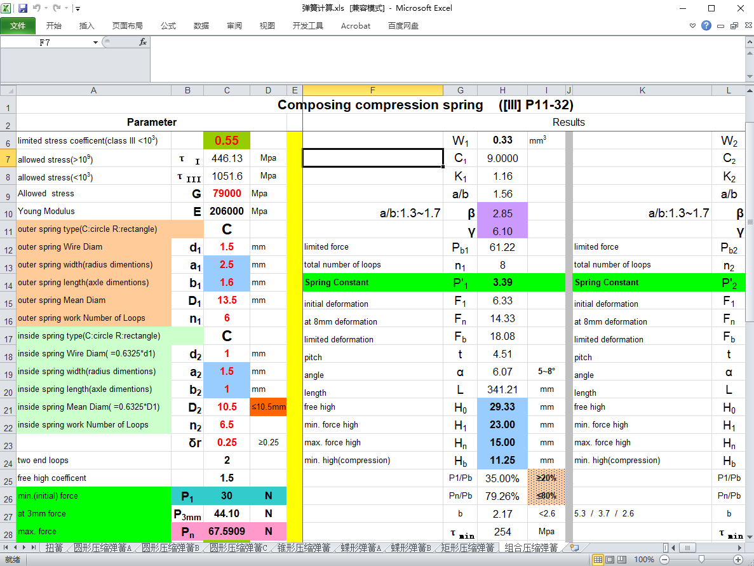Open the Name Box dropdown arrow
Viewport: 754px width, 566px height.
pos(95,43)
